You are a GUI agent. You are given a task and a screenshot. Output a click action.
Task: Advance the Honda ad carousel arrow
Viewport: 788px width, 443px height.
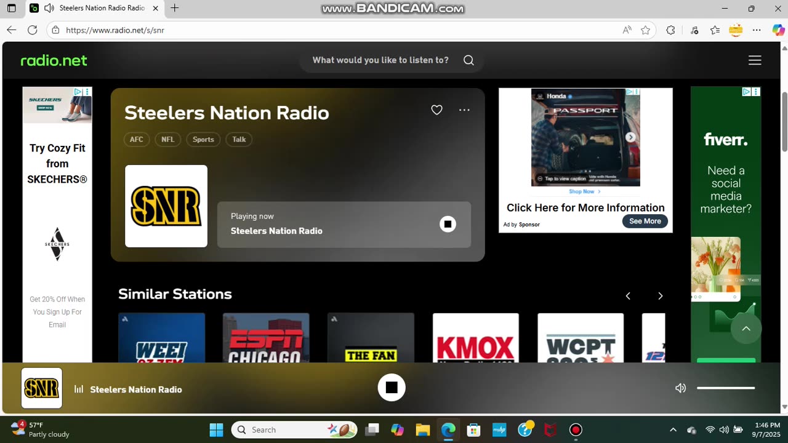pyautogui.click(x=630, y=137)
